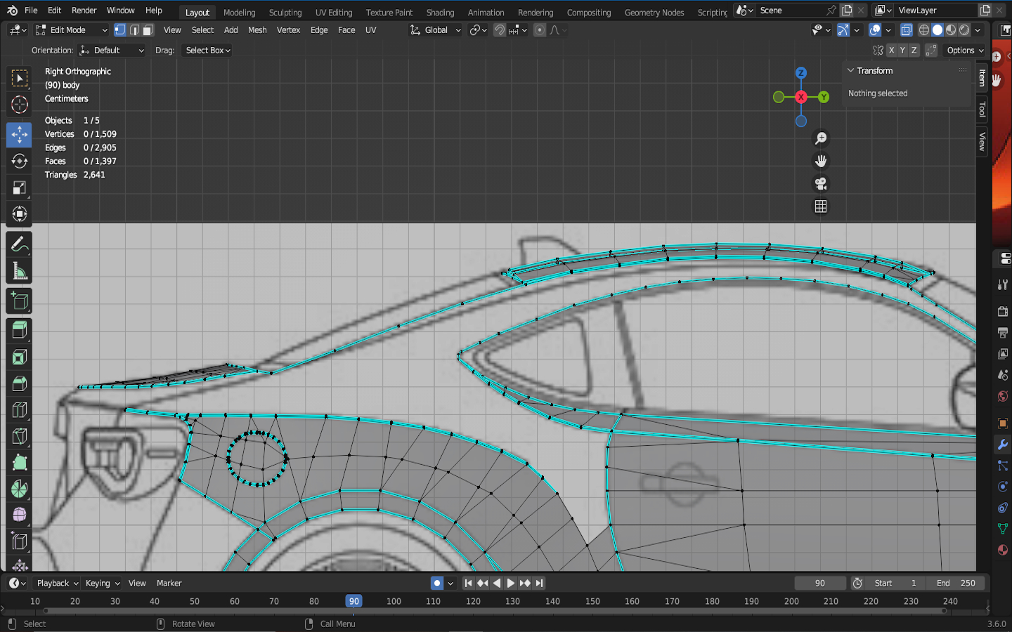The image size is (1012, 632).
Task: Click frame 150 on the timeline
Action: coord(592,601)
